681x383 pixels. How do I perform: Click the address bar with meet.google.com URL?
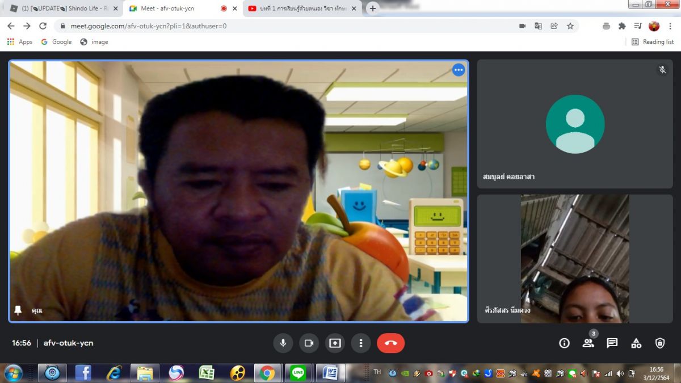pos(284,26)
